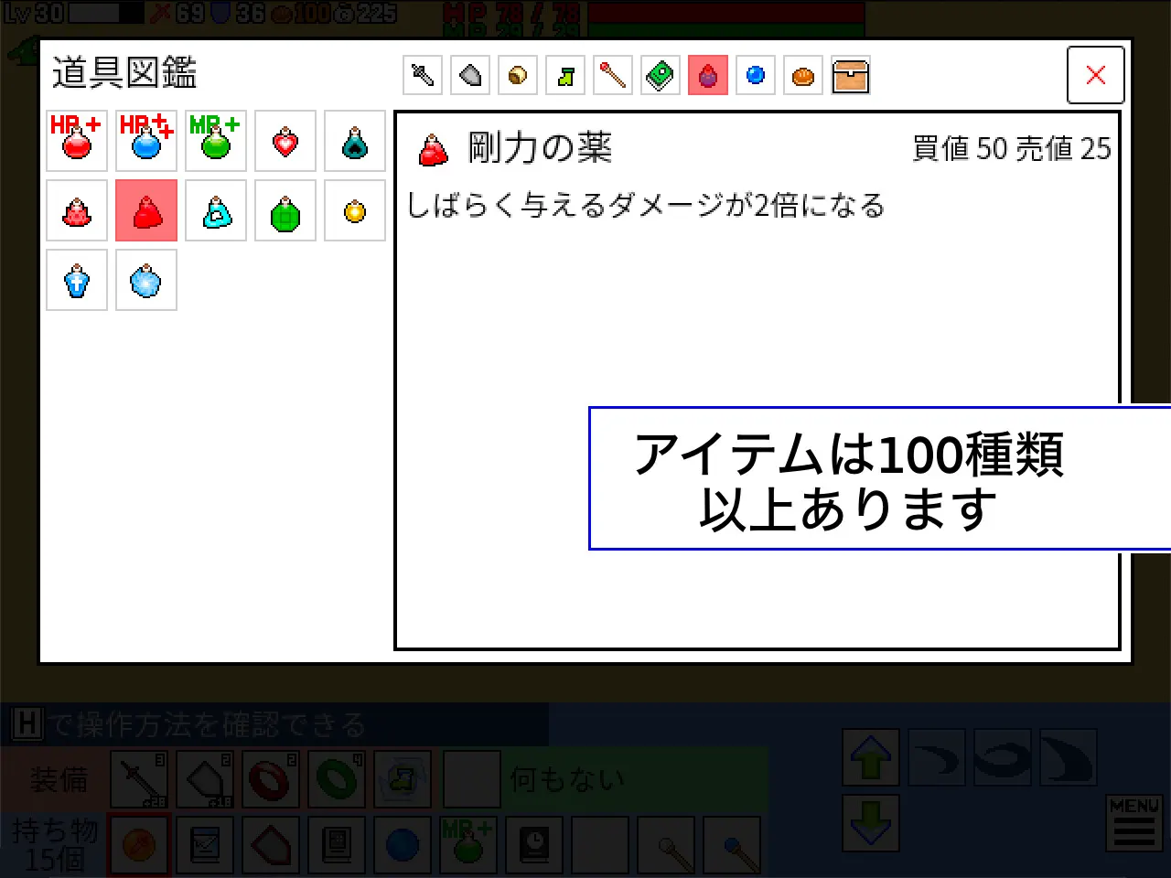The height and width of the screenshot is (878, 1171).
Task: Open the blue orb category tab
Action: pyautogui.click(x=756, y=75)
